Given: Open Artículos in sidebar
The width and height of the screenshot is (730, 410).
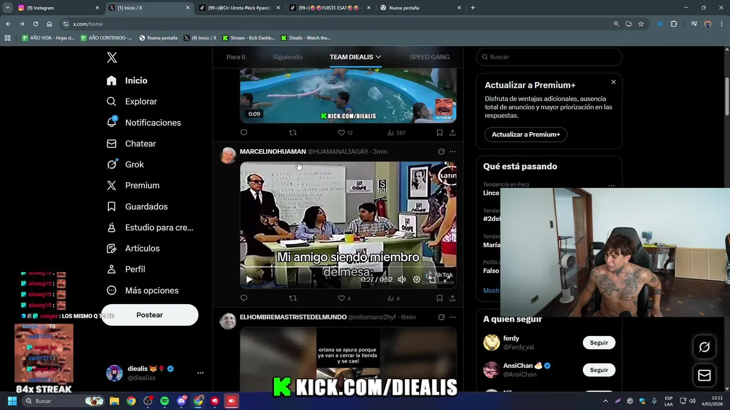Looking at the screenshot, I should 133,248.
